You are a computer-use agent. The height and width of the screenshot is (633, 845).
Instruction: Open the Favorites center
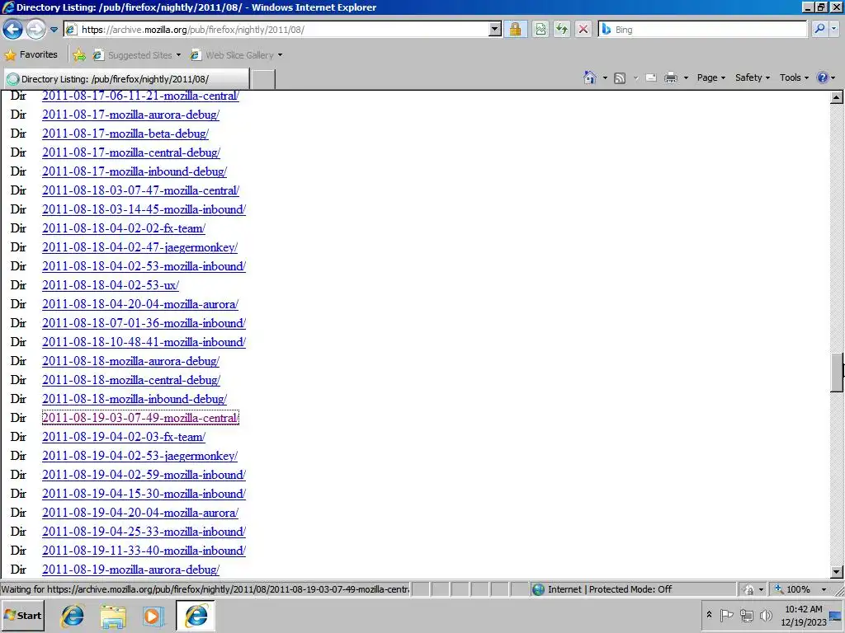(x=31, y=54)
